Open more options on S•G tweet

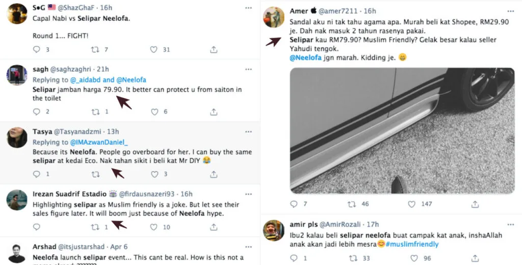click(x=248, y=8)
